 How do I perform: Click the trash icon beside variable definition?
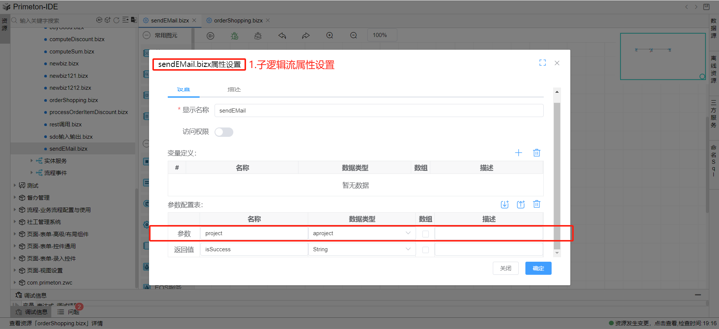click(x=537, y=153)
